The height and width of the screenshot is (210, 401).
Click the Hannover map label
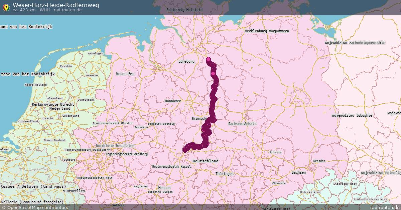pos(173,101)
